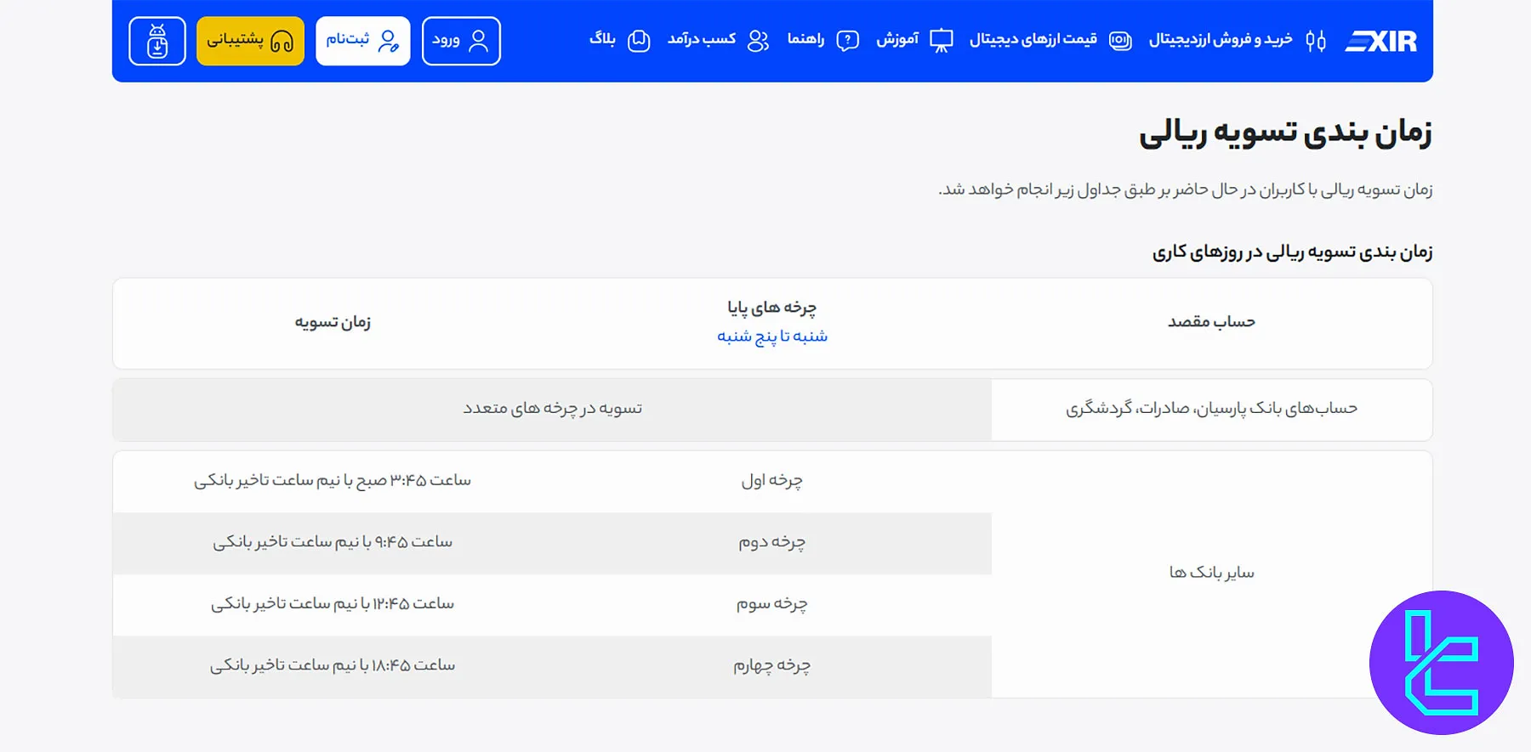Viewport: 1531px width, 752px height.
Task: Open خرید و فروش ارزدیجیتال menu
Action: tap(1221, 40)
